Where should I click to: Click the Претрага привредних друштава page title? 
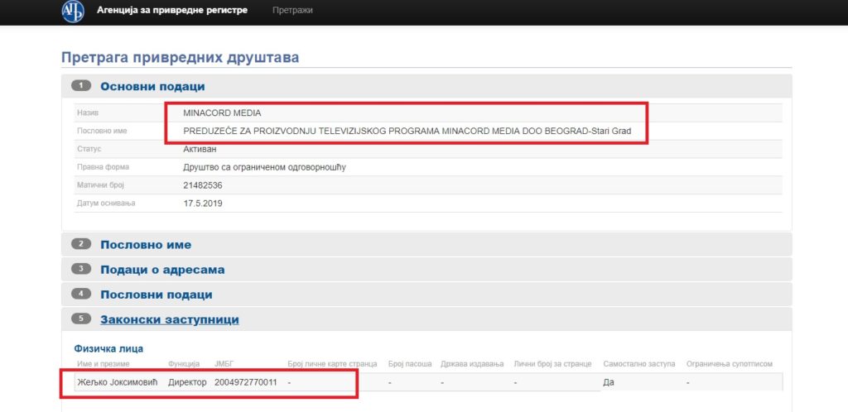[x=180, y=58]
